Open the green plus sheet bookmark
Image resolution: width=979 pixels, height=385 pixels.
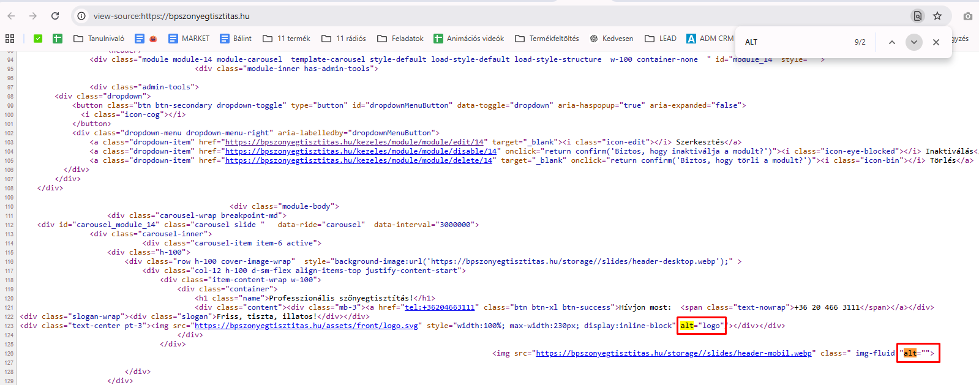coord(58,39)
